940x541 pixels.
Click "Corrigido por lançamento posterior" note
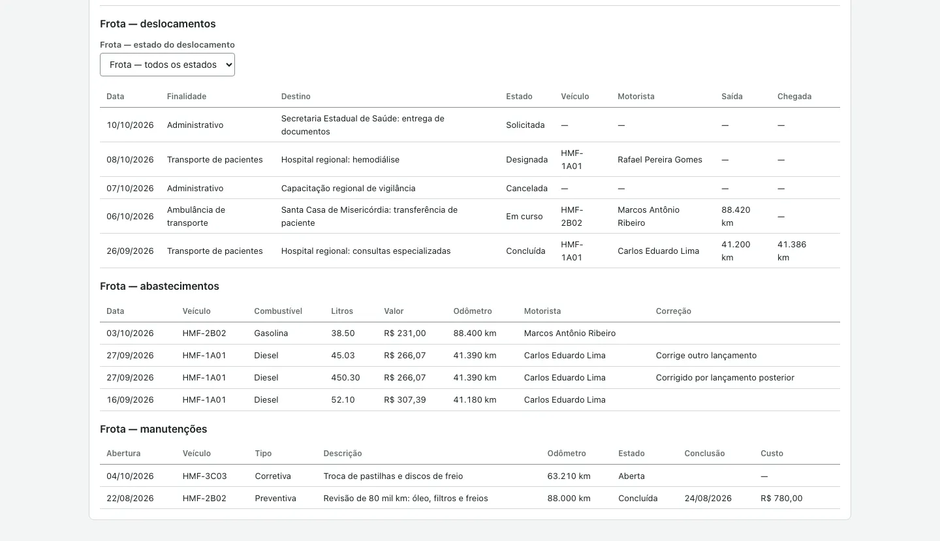(725, 378)
